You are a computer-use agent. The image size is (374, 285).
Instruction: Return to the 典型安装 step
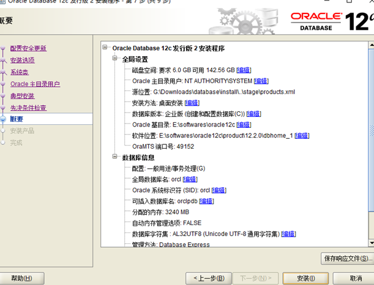pos(23,96)
